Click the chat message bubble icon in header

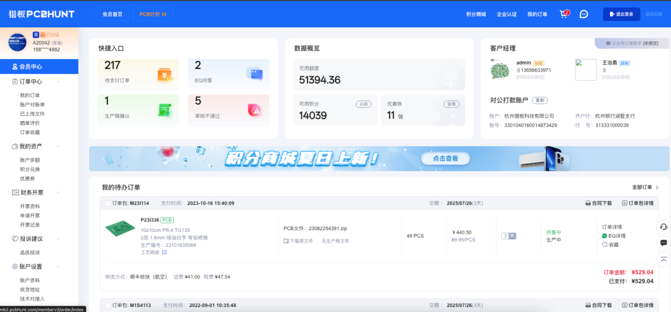(583, 14)
